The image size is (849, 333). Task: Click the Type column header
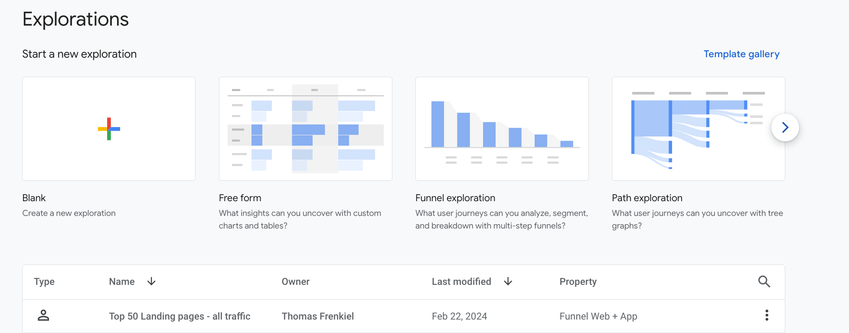44,282
